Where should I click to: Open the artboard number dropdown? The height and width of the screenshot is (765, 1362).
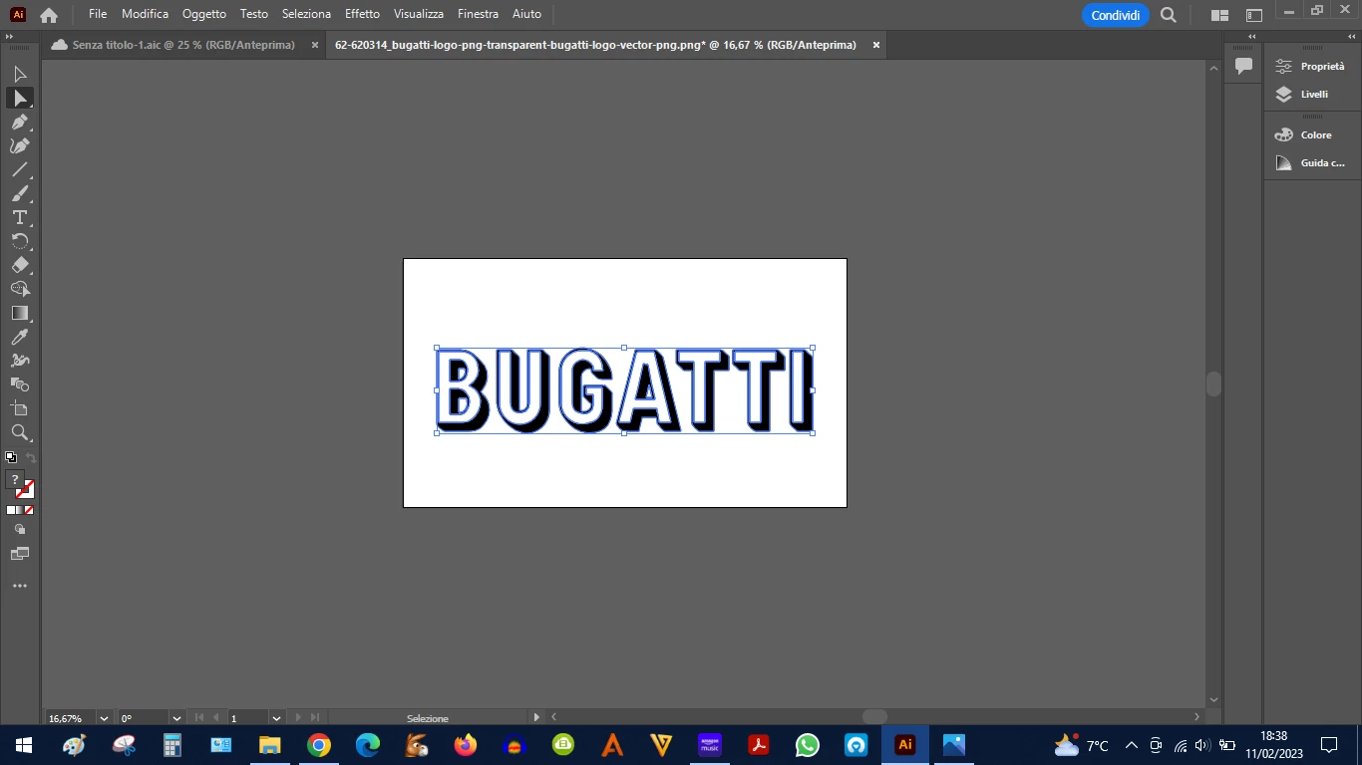pyautogui.click(x=276, y=718)
